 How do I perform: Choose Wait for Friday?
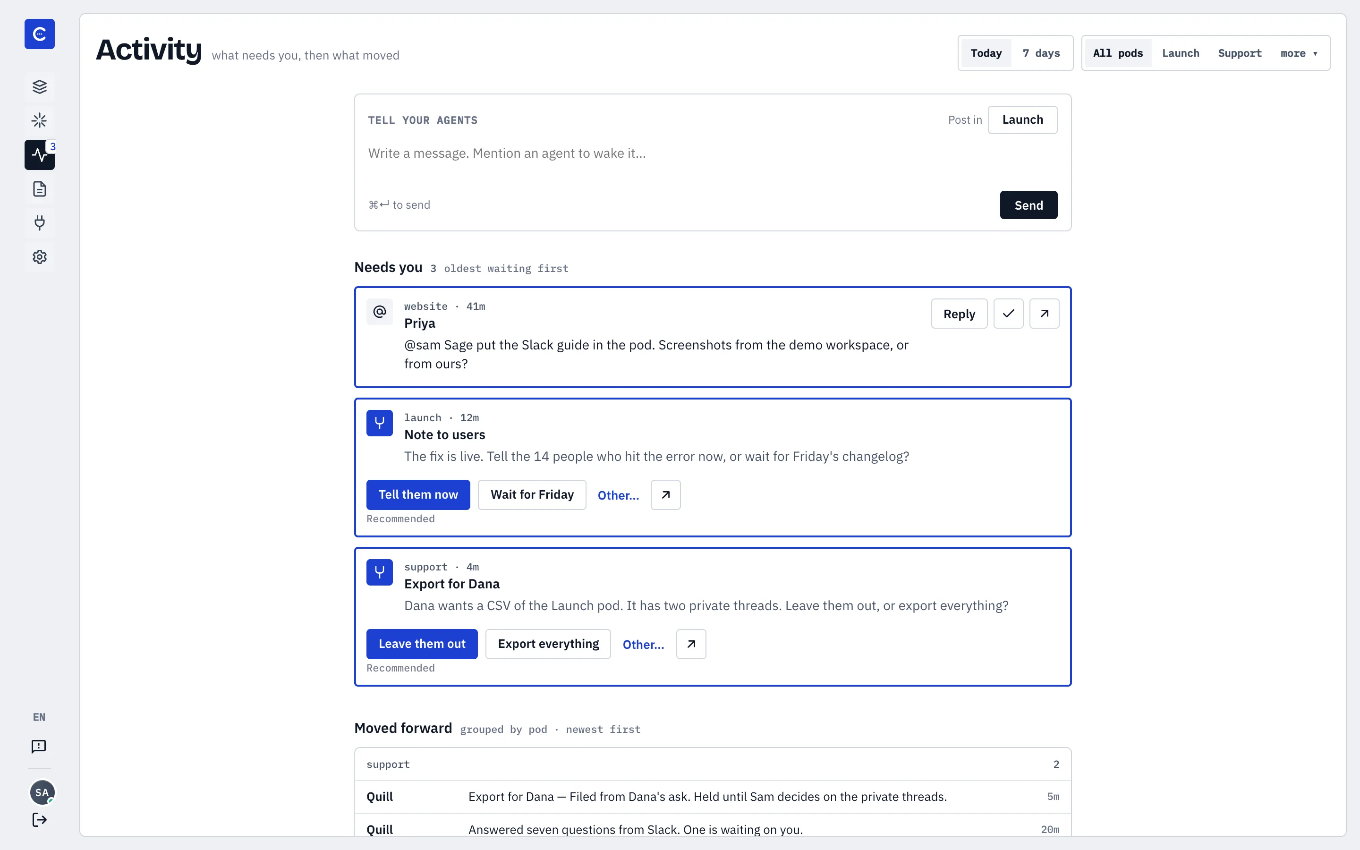(x=532, y=495)
